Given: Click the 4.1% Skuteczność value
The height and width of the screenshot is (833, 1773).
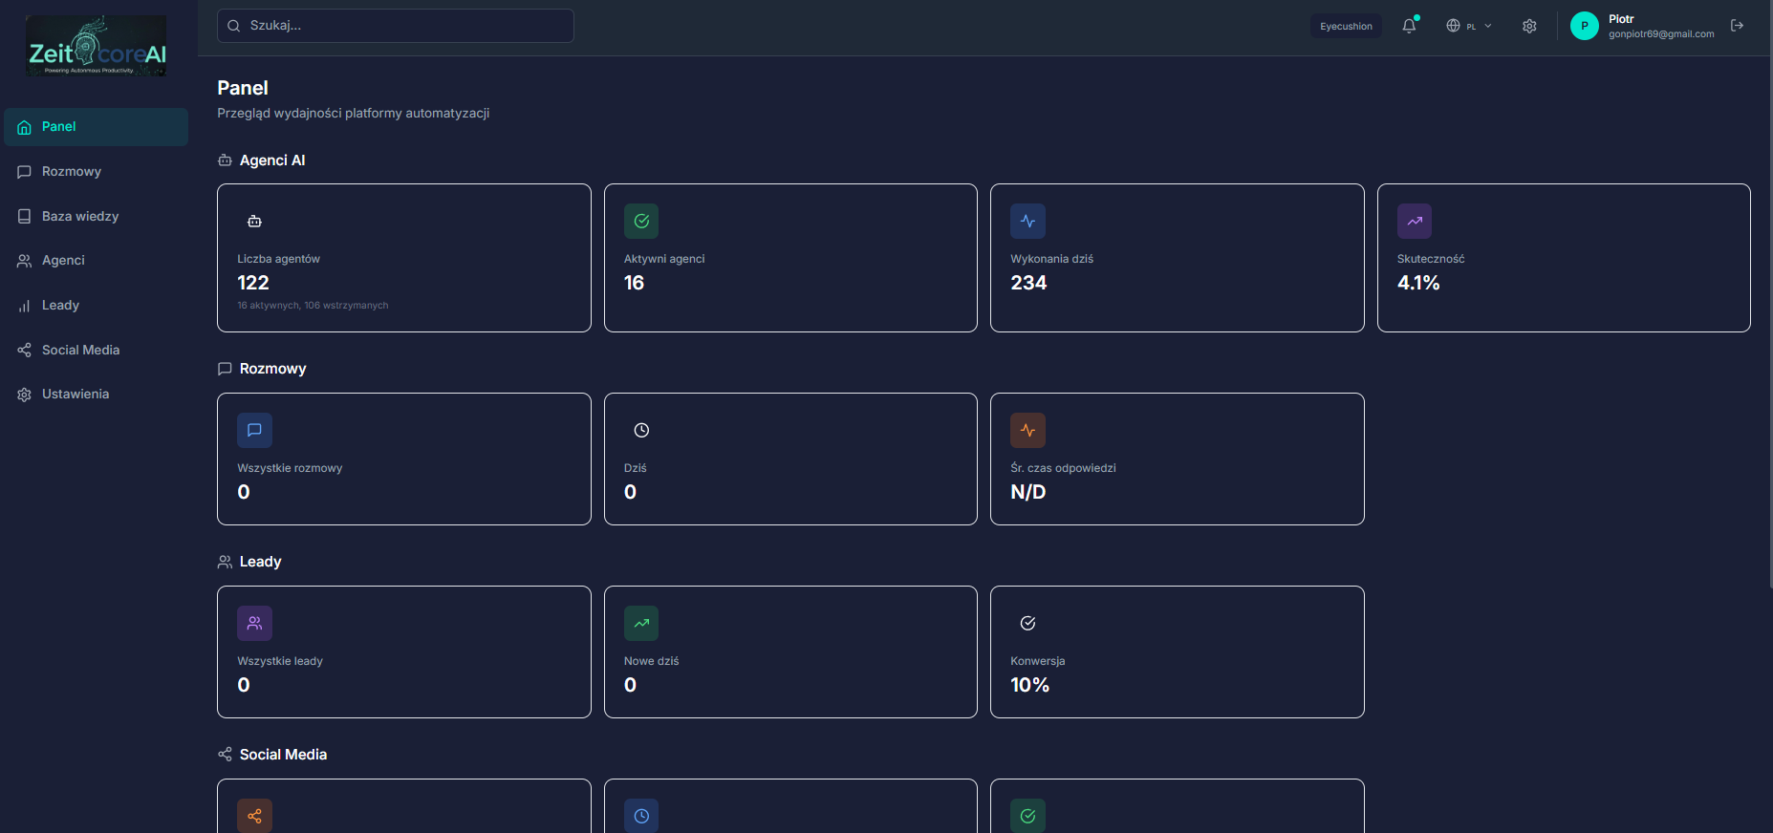Looking at the screenshot, I should pos(1418,283).
